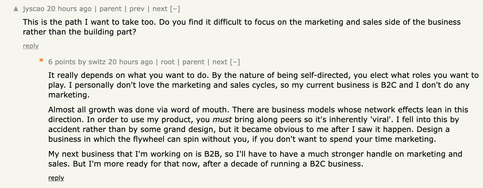
Task: Jump to next comment from jyscao's header
Action: coord(160,9)
